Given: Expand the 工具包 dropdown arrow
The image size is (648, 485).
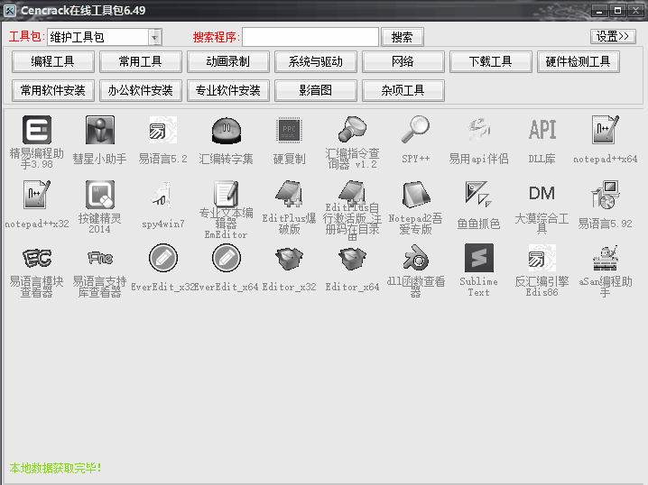Looking at the screenshot, I should coord(154,37).
